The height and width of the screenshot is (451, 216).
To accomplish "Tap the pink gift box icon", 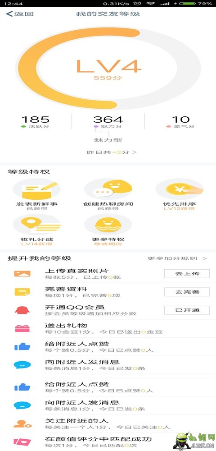I will 22,328.
